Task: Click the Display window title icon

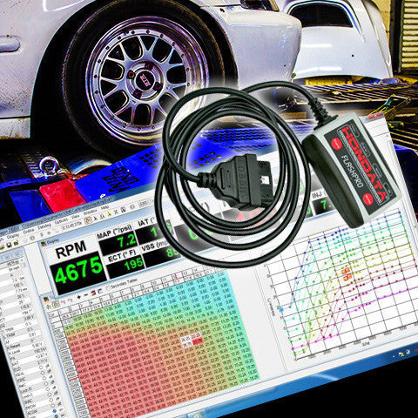Action: [x=44, y=244]
